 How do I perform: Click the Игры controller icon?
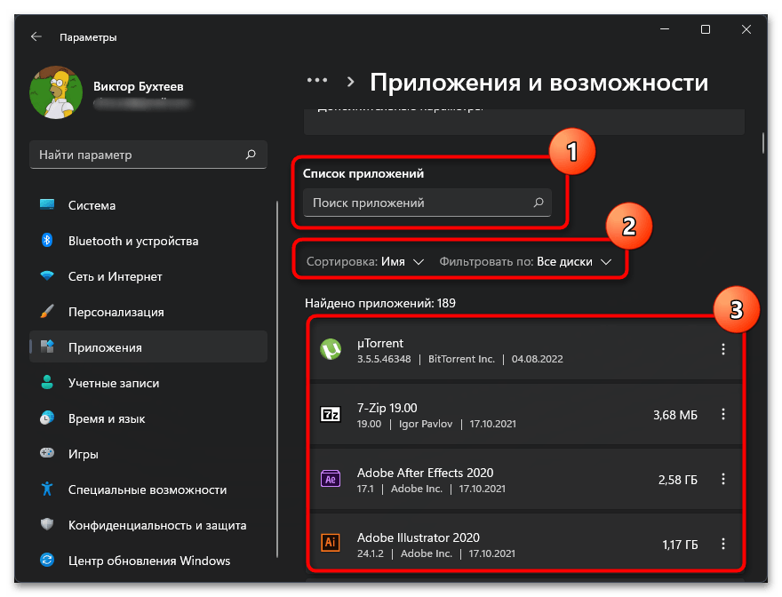47,454
